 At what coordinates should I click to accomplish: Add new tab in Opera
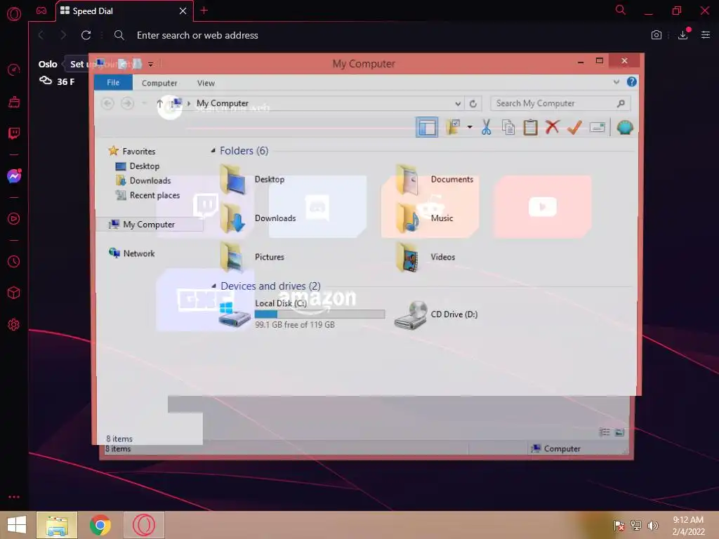coord(204,10)
